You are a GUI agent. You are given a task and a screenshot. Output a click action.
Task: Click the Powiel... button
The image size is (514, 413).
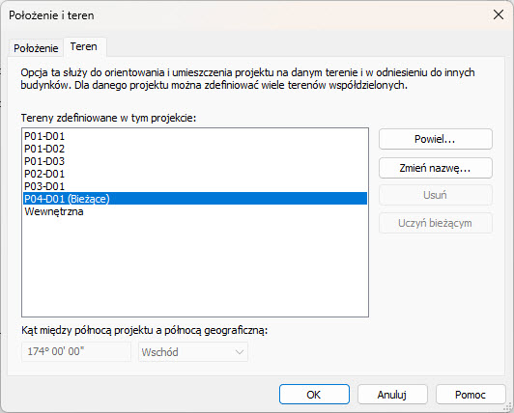pyautogui.click(x=436, y=139)
